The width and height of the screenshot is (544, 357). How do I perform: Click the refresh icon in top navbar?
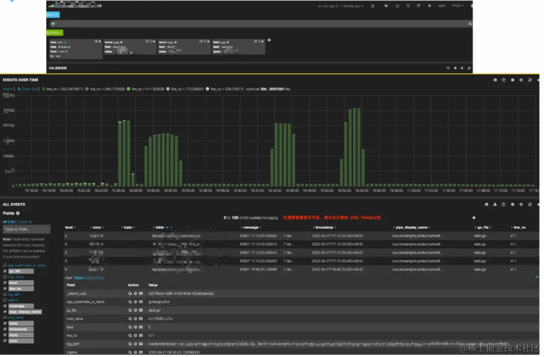[373, 6]
